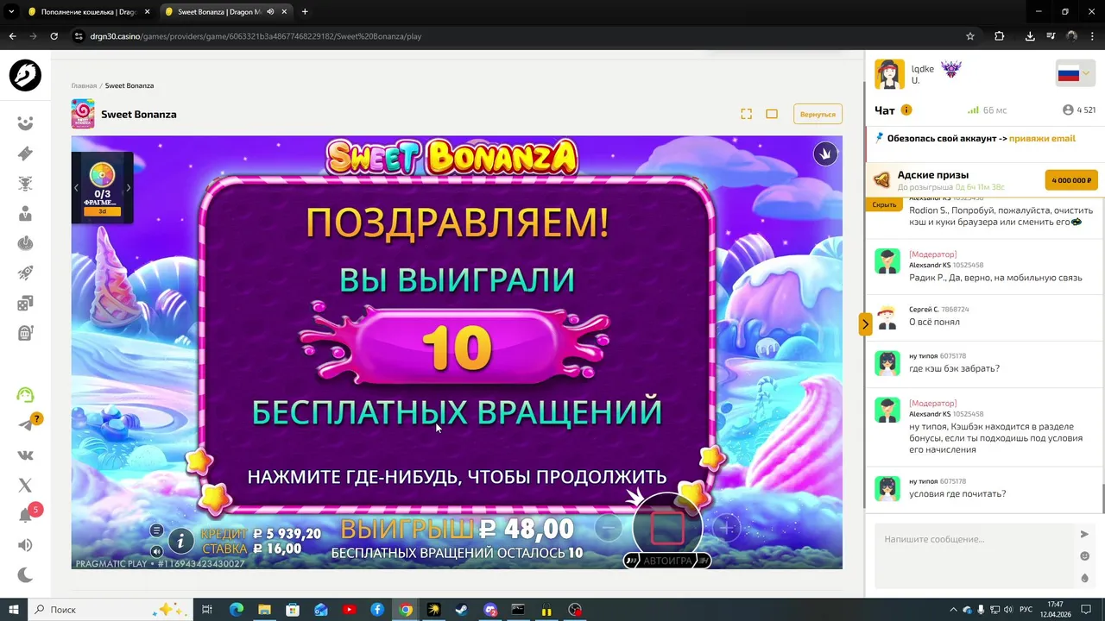Collapse chat panel with yellow arrow tab
Screen dimensions: 1105x621
865,324
